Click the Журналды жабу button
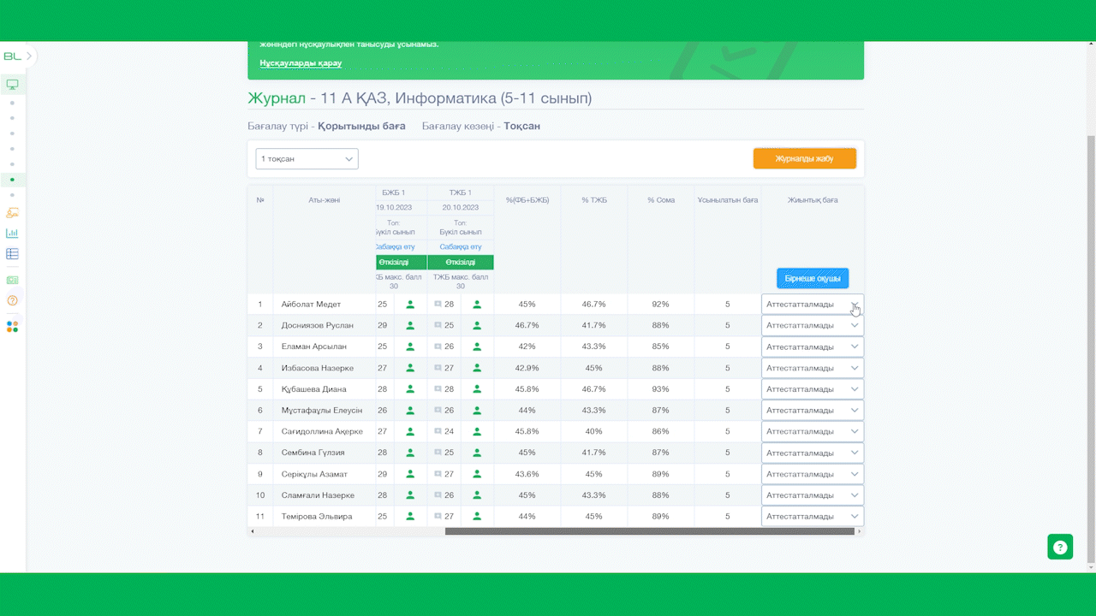 804,158
